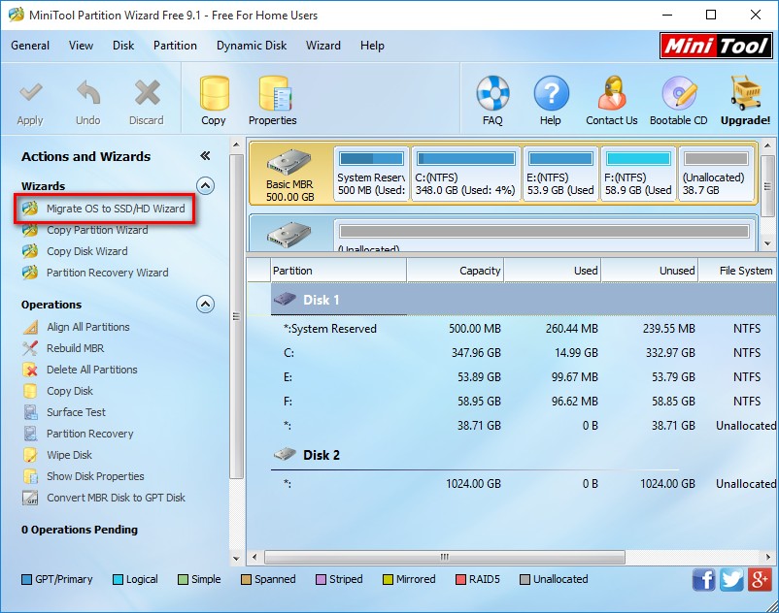Image resolution: width=779 pixels, height=613 pixels.
Task: Click the Rebuild MBR icon
Action: point(30,348)
